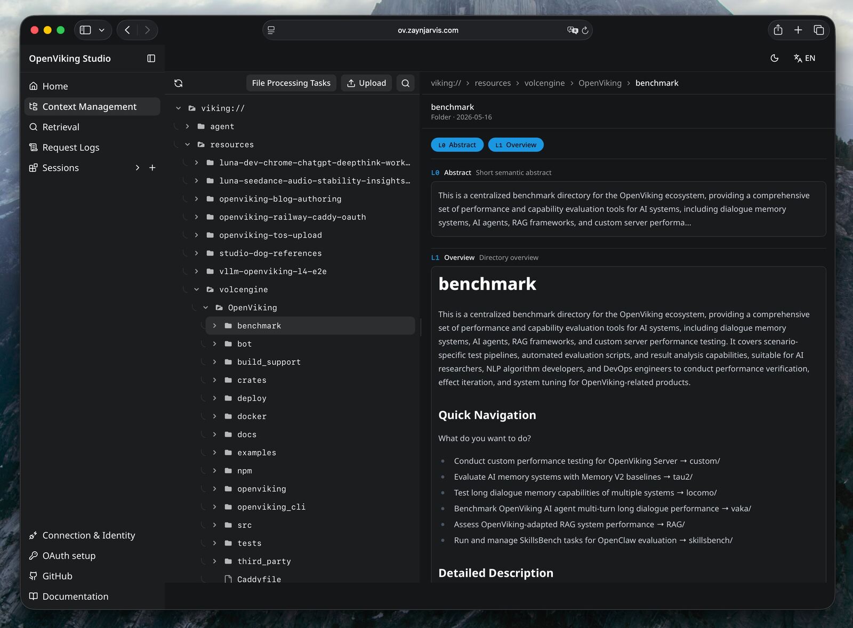The image size is (853, 628).
Task: Select the npm folder icon
Action: [x=228, y=471]
